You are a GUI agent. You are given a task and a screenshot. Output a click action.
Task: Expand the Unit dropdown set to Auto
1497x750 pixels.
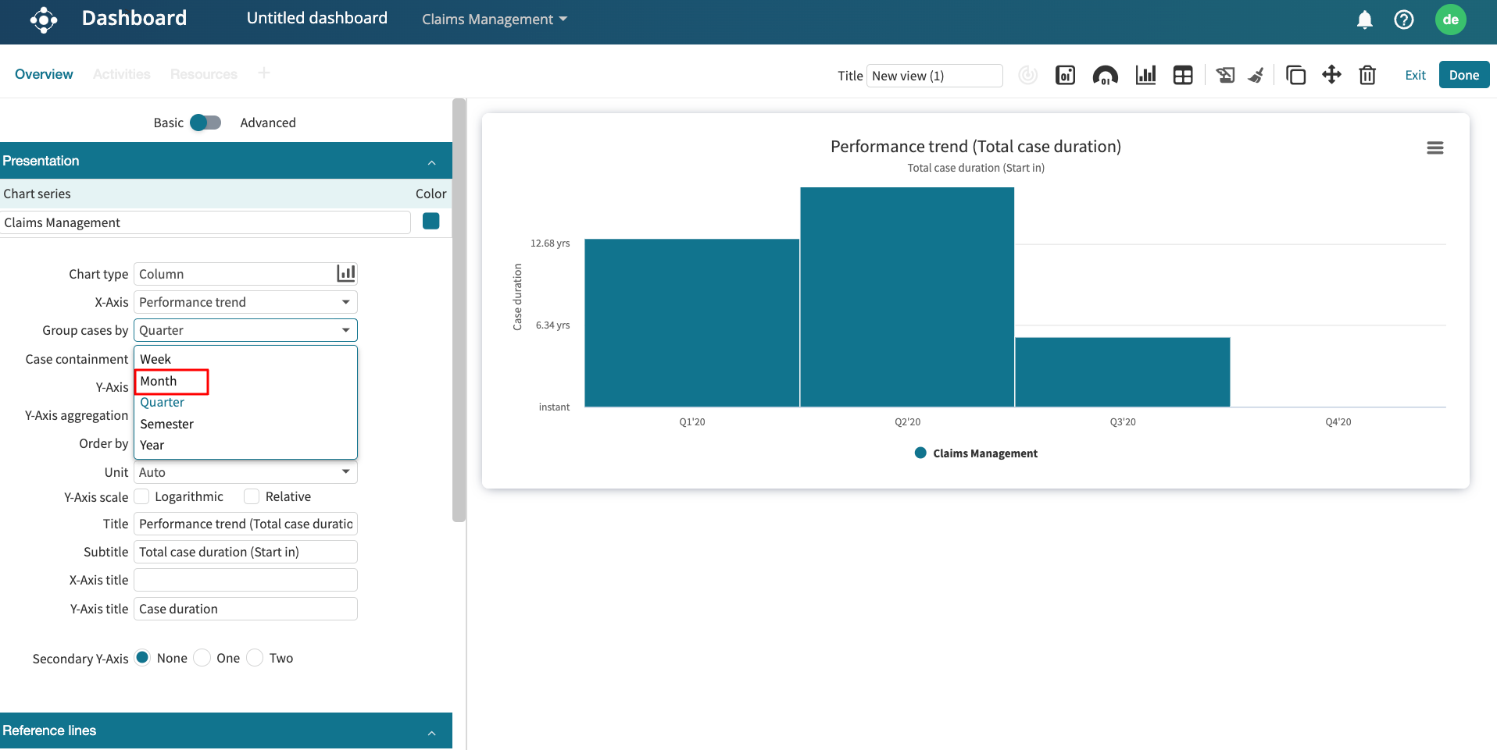tap(245, 472)
